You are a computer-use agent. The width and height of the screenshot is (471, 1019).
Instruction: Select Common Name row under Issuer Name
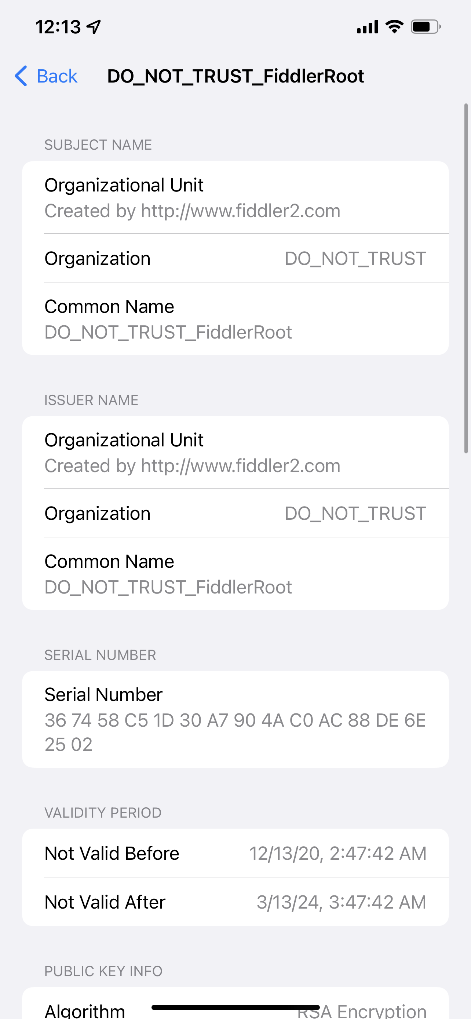point(235,574)
